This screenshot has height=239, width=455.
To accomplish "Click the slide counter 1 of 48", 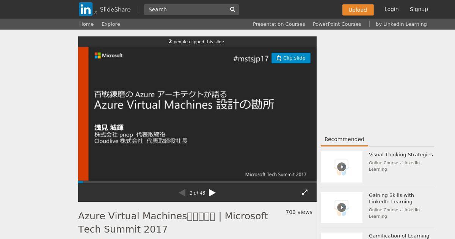I will pos(197,193).
